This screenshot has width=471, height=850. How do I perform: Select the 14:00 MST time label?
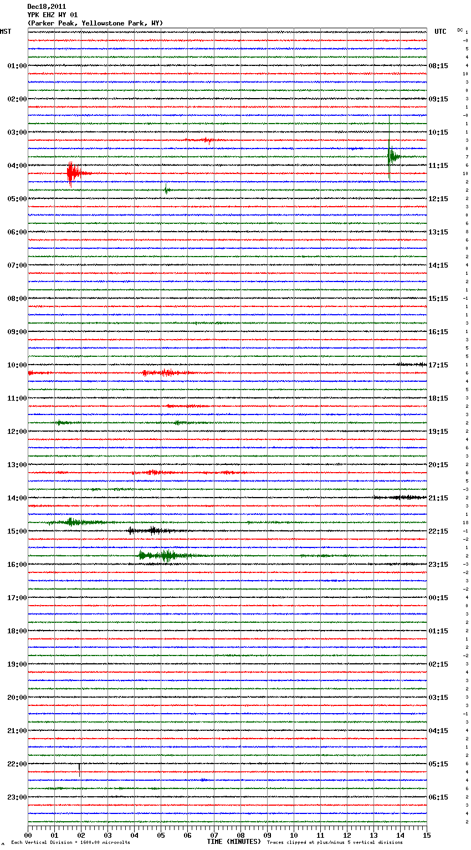[17, 498]
